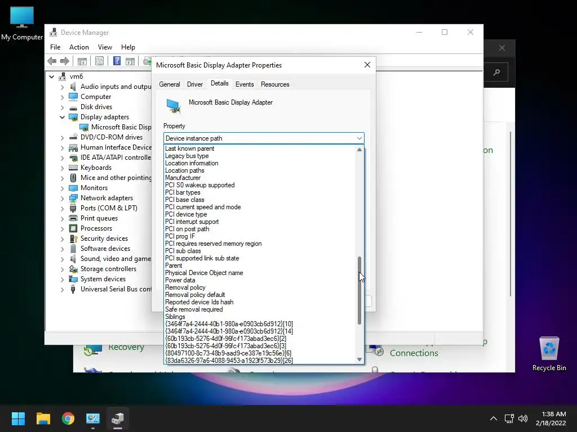Click the Disk drives category icon
This screenshot has width=577, height=432.
[x=73, y=107]
